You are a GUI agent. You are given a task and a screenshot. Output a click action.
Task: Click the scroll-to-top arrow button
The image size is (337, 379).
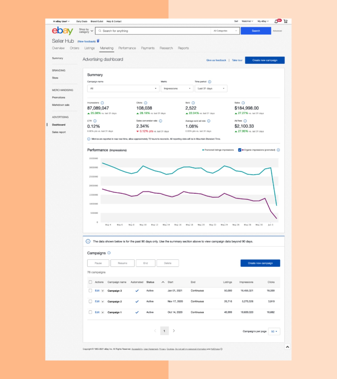point(287,347)
